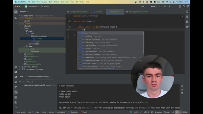Viewport: 203px width, 114px height.
Task: Click the Rerun icon in Run panel
Action: (20, 82)
